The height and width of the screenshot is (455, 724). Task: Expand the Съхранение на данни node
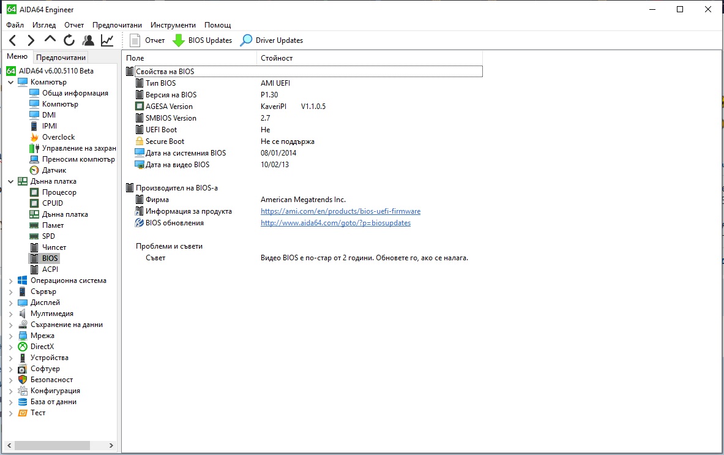click(x=10, y=325)
